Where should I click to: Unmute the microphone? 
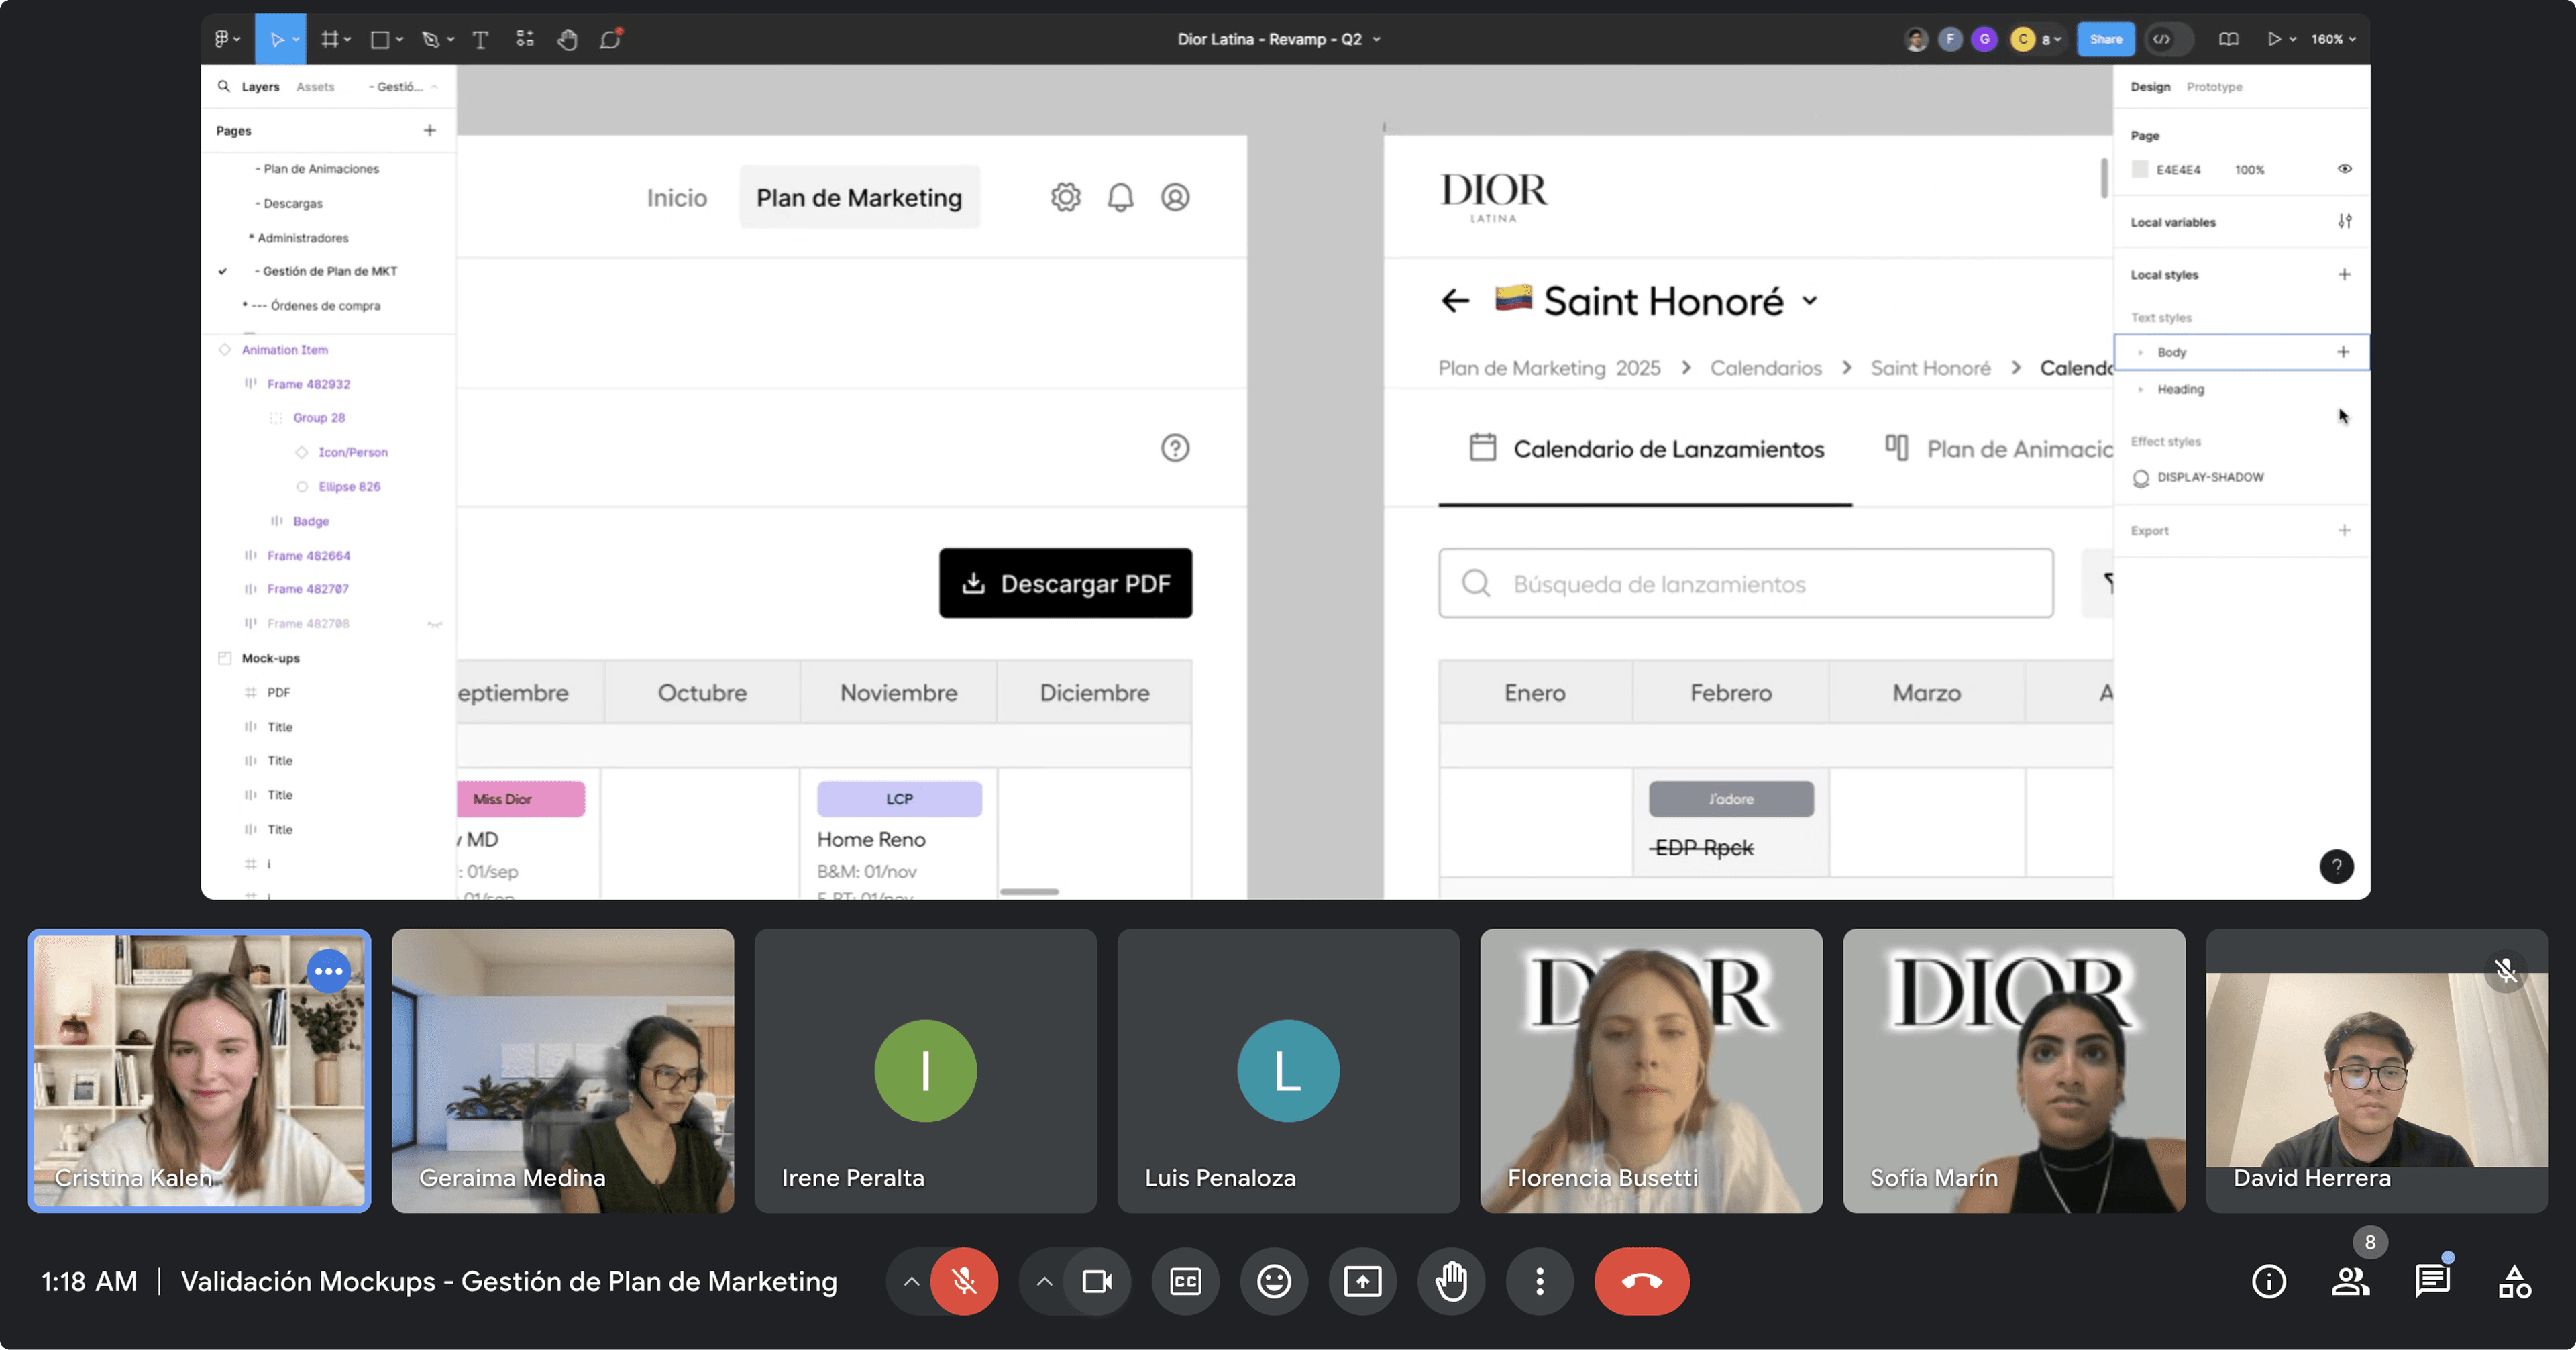[964, 1281]
